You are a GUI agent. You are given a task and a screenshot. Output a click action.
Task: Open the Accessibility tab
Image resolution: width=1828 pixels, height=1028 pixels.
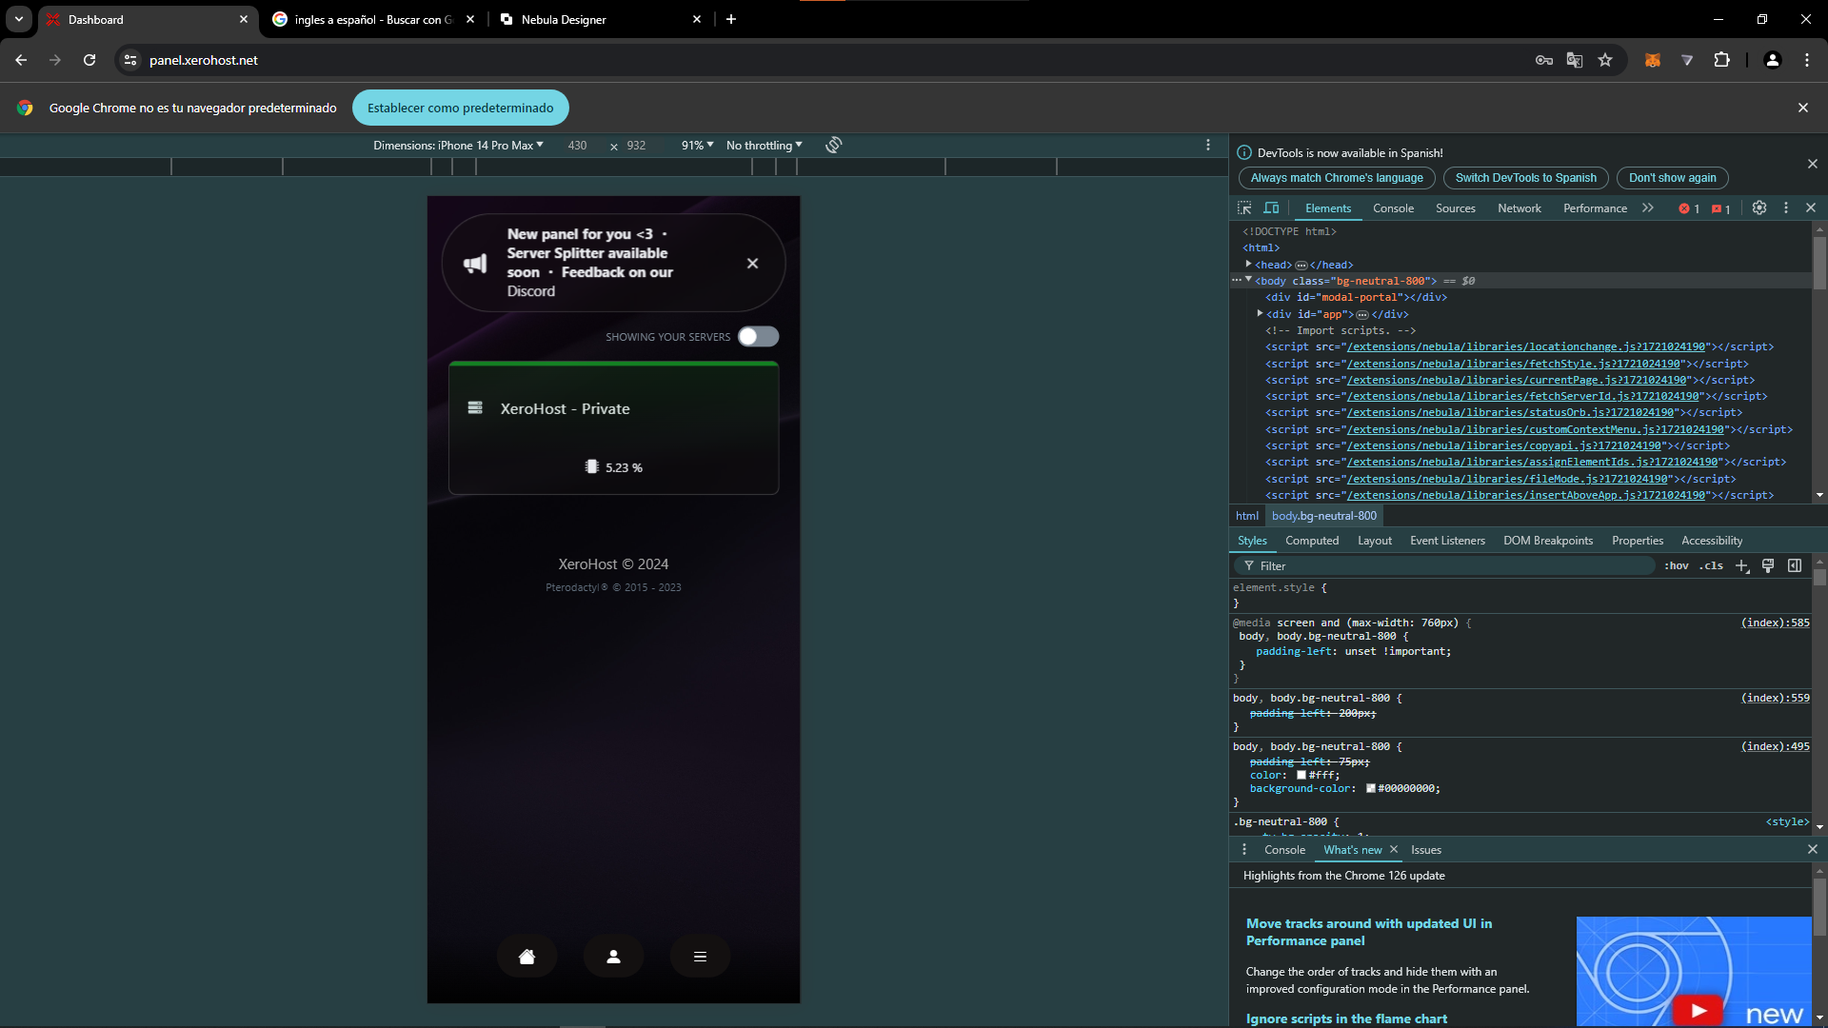[x=1711, y=541]
